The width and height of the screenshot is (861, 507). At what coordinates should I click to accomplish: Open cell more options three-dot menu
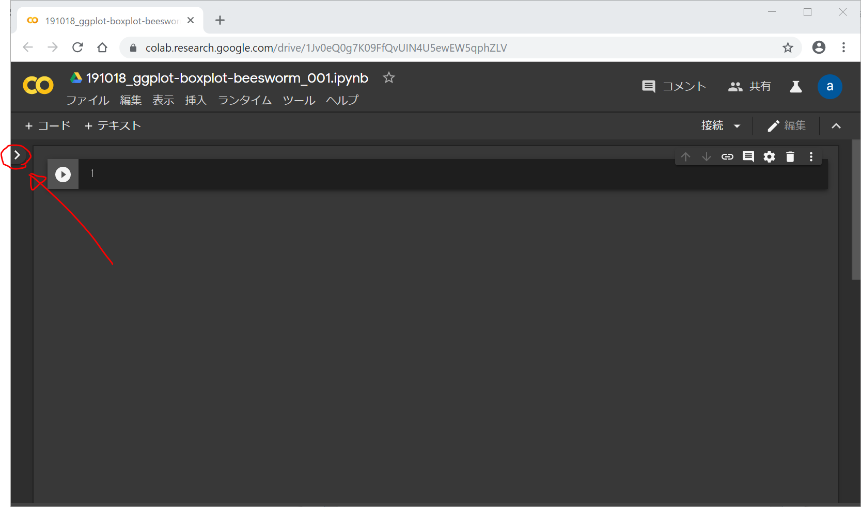click(811, 157)
